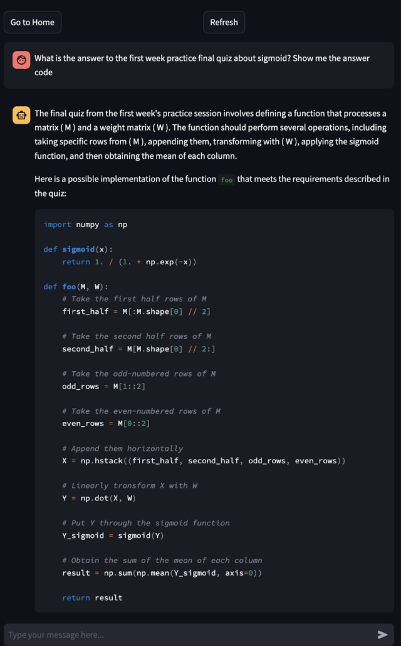This screenshot has width=401, height=646.
Task: Click the yellow bot avatar icon
Action: [x=21, y=115]
